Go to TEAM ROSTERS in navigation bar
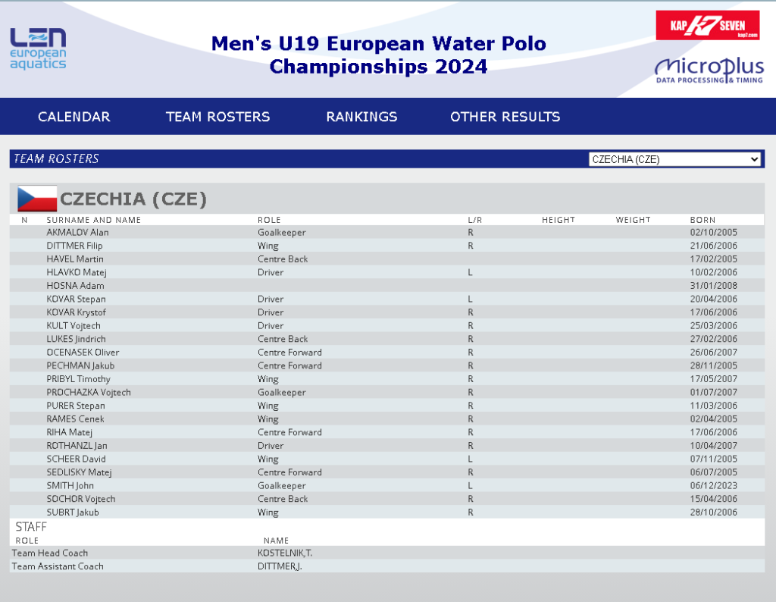The width and height of the screenshot is (776, 602). pos(217,117)
